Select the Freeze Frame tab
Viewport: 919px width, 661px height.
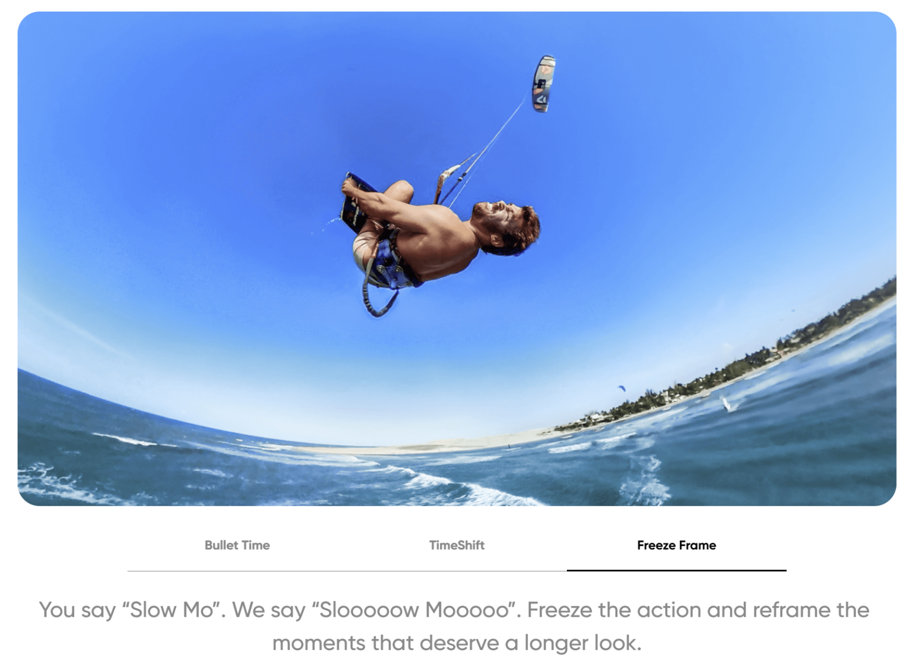(676, 545)
